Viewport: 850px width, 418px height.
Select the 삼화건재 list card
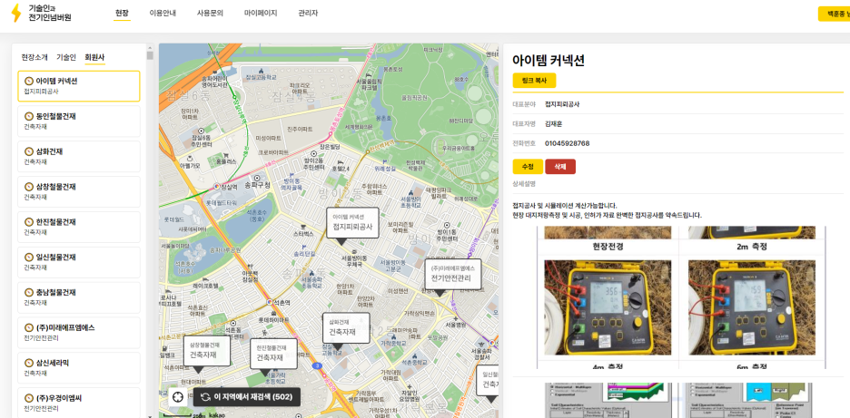[79, 157]
